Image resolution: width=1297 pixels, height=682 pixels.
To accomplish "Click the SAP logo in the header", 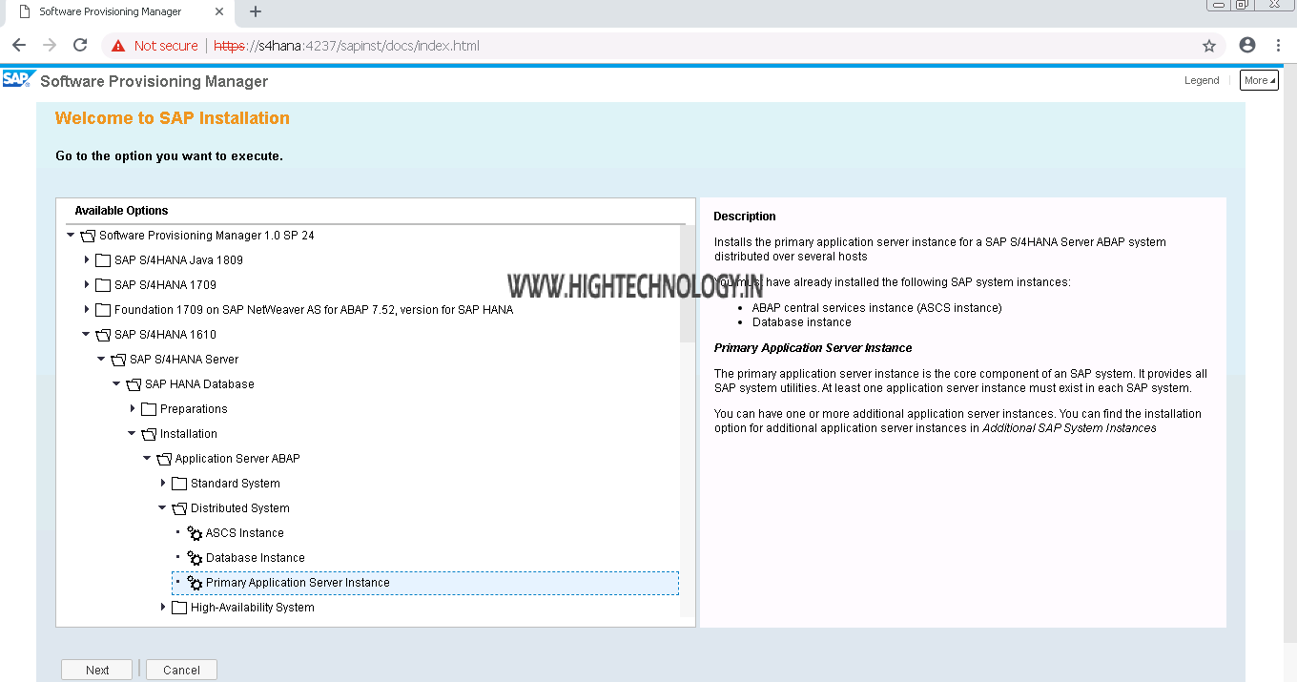I will pyautogui.click(x=18, y=79).
